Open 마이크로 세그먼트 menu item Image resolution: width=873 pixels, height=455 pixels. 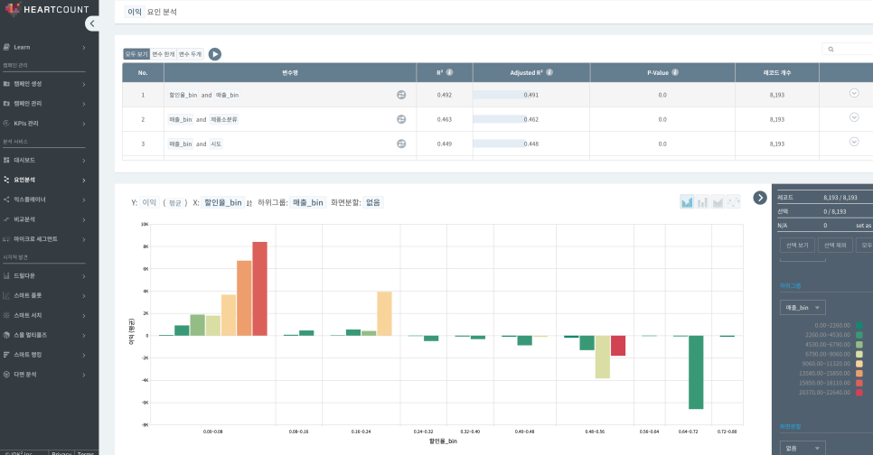[x=44, y=239]
